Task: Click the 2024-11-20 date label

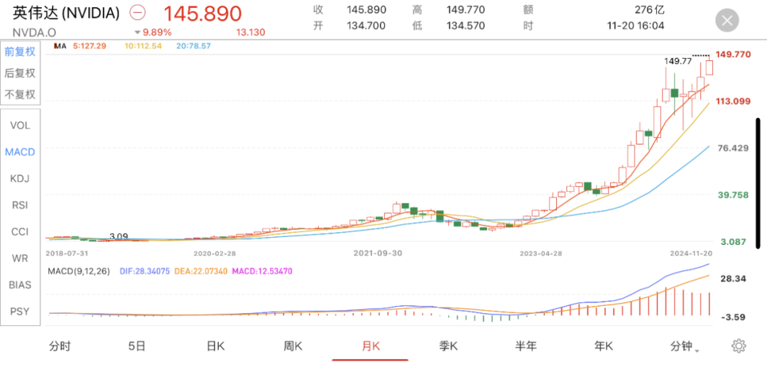Action: (x=692, y=253)
